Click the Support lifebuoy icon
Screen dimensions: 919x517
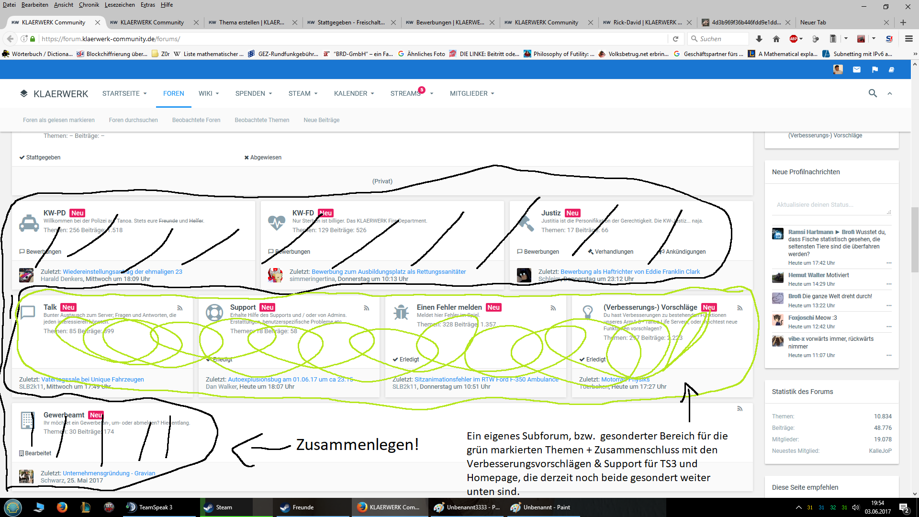pos(214,313)
